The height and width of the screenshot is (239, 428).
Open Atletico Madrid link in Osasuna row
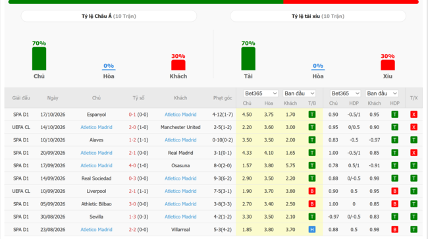(96, 166)
